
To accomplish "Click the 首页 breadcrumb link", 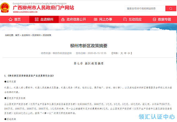I will [17, 35].
